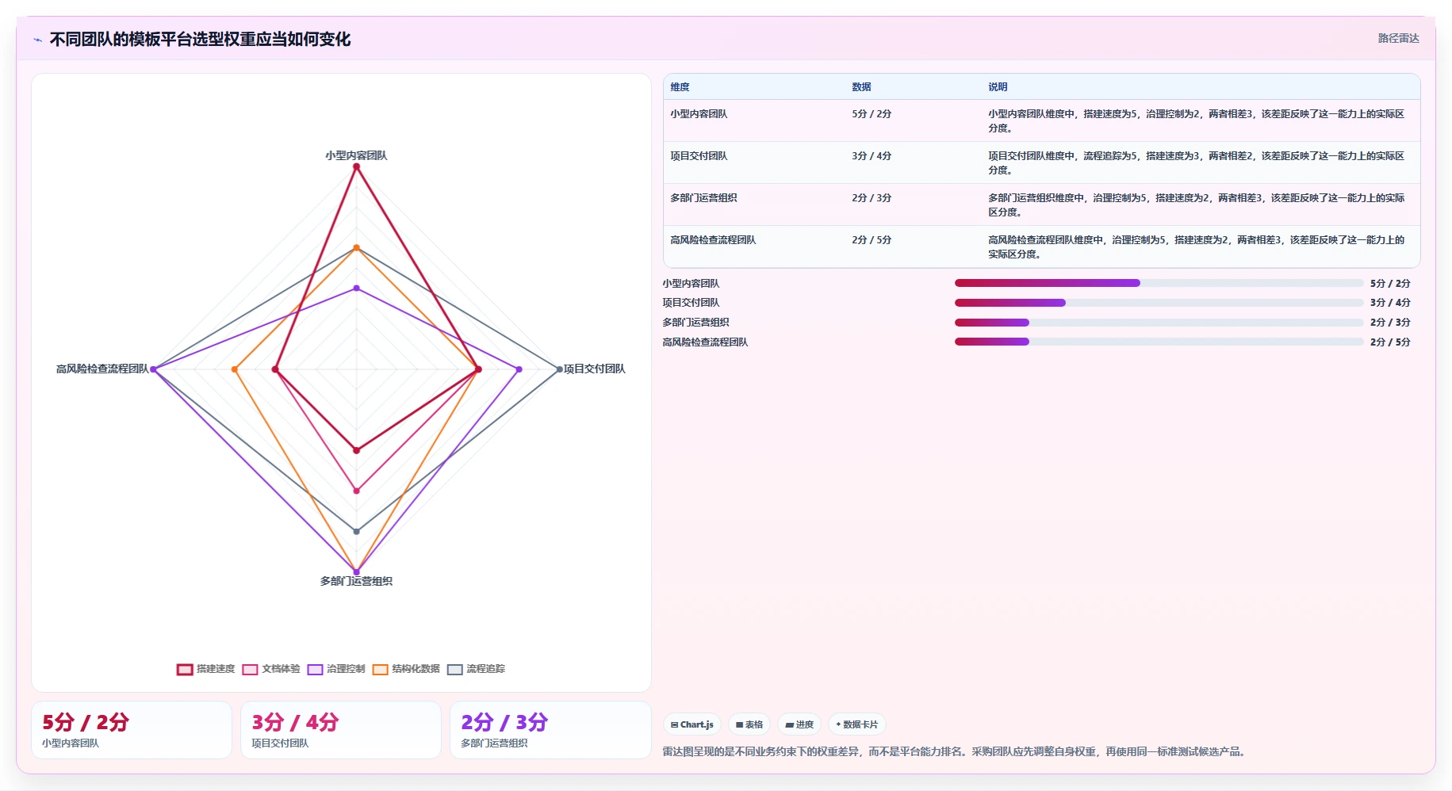
Task: Open the 3分 / 4分 项目交付团队 data card
Action: point(341,730)
